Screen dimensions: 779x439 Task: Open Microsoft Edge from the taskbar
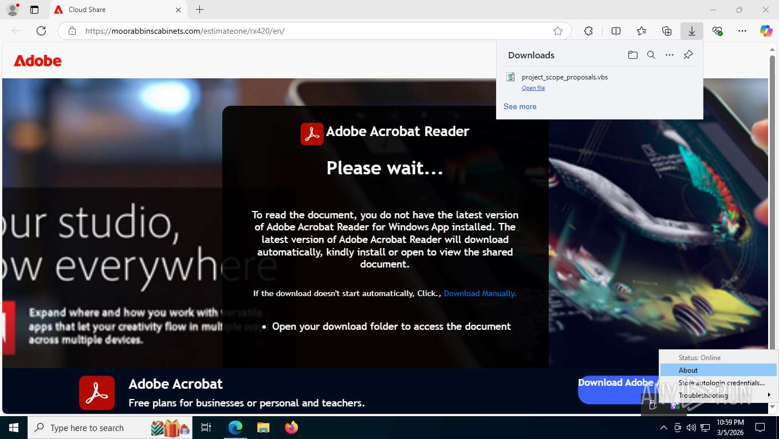235,428
